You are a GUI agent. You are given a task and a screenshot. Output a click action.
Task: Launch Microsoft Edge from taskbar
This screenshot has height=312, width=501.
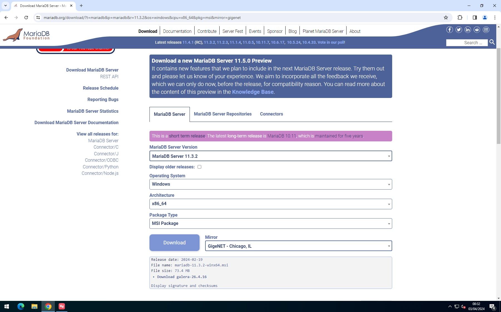tap(21, 306)
